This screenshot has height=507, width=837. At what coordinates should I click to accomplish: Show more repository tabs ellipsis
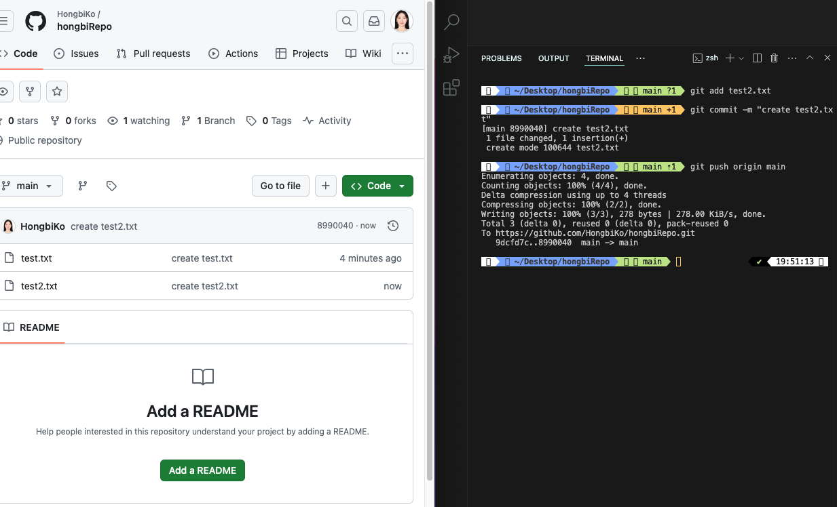coord(403,54)
